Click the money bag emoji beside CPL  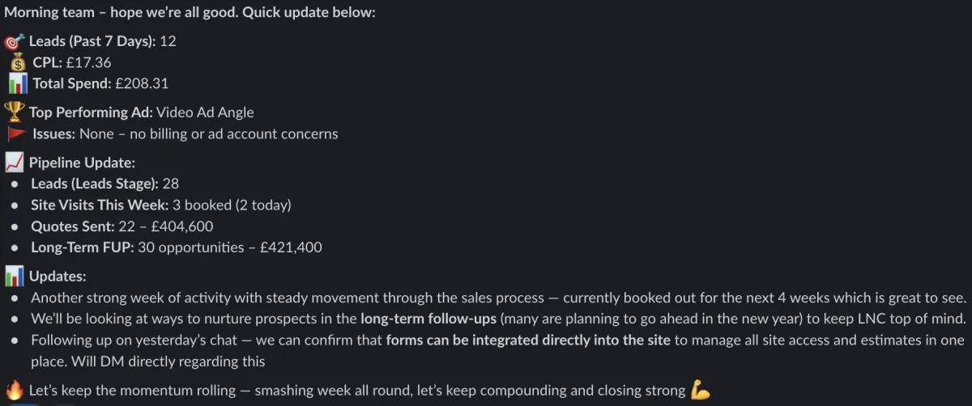pyautogui.click(x=18, y=62)
